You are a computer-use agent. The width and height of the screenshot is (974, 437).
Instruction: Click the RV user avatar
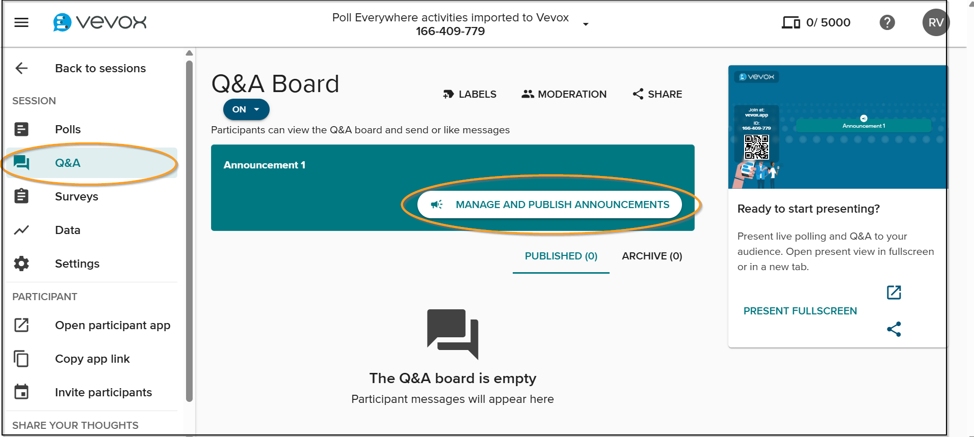click(x=935, y=22)
